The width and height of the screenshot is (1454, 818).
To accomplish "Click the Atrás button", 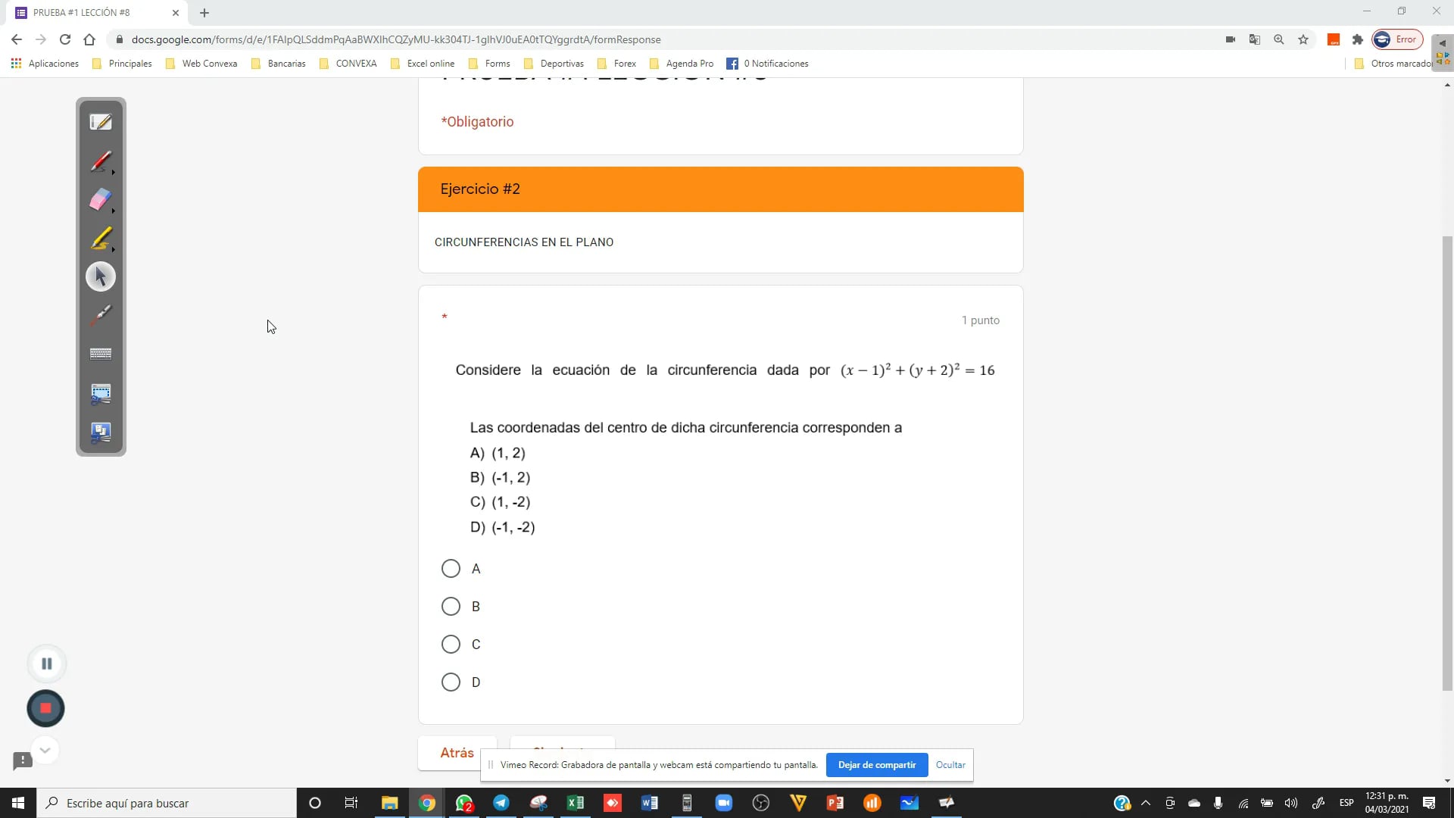I will (457, 753).
